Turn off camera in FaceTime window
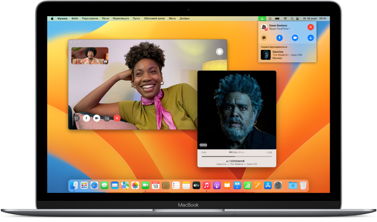 pos(97,118)
